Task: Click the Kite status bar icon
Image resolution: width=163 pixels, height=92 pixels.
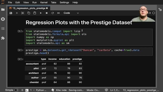Action: click(x=53, y=90)
